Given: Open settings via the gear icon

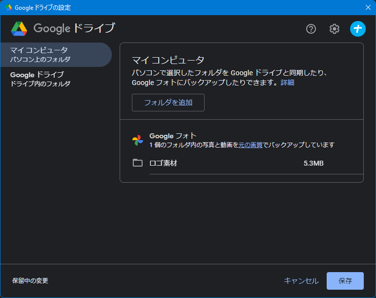Looking at the screenshot, I should click(334, 29).
